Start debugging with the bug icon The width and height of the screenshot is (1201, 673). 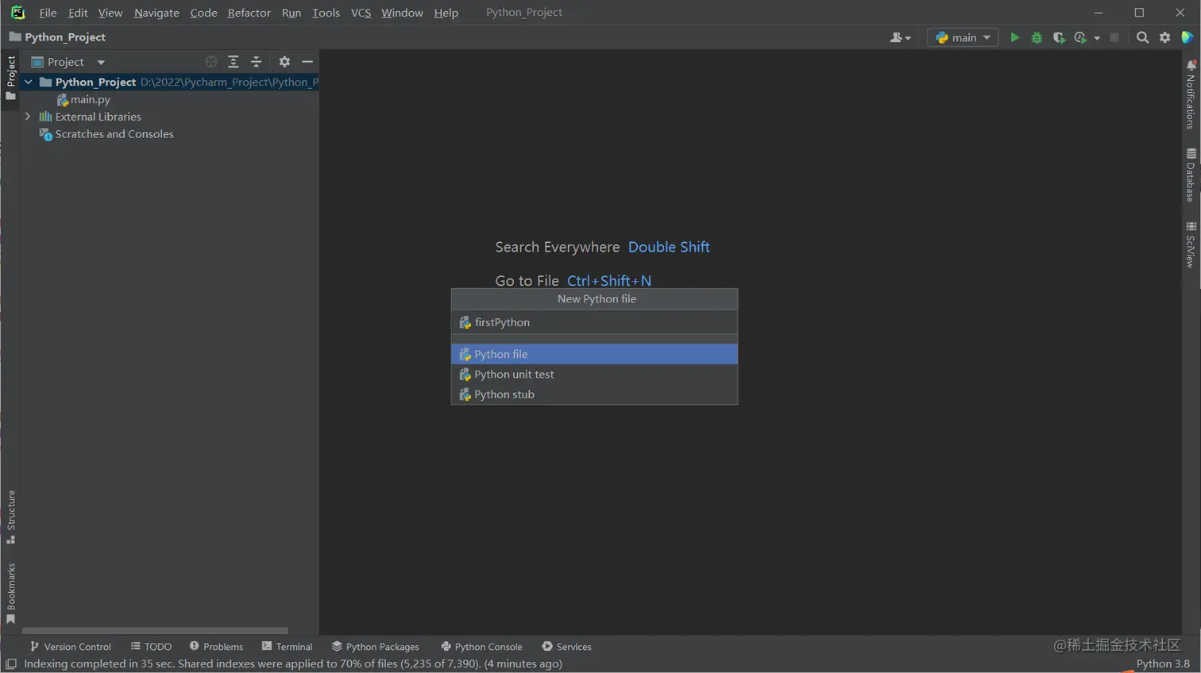1037,37
